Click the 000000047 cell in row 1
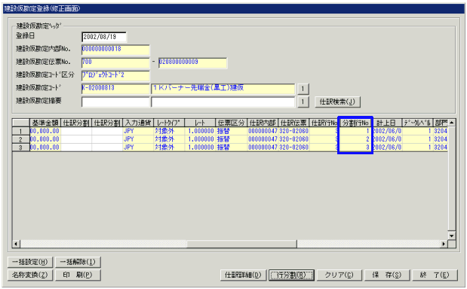 pos(263,131)
